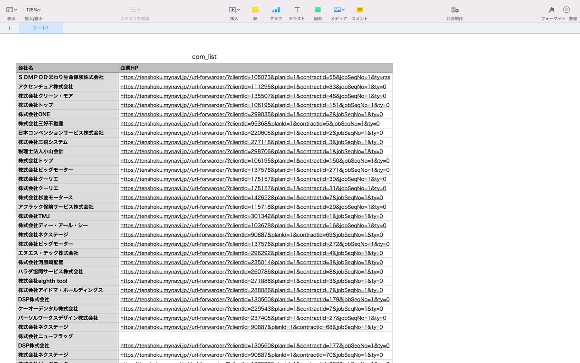Click the 企業HP column header cell
This screenshot has width=580, height=363.
256,68
